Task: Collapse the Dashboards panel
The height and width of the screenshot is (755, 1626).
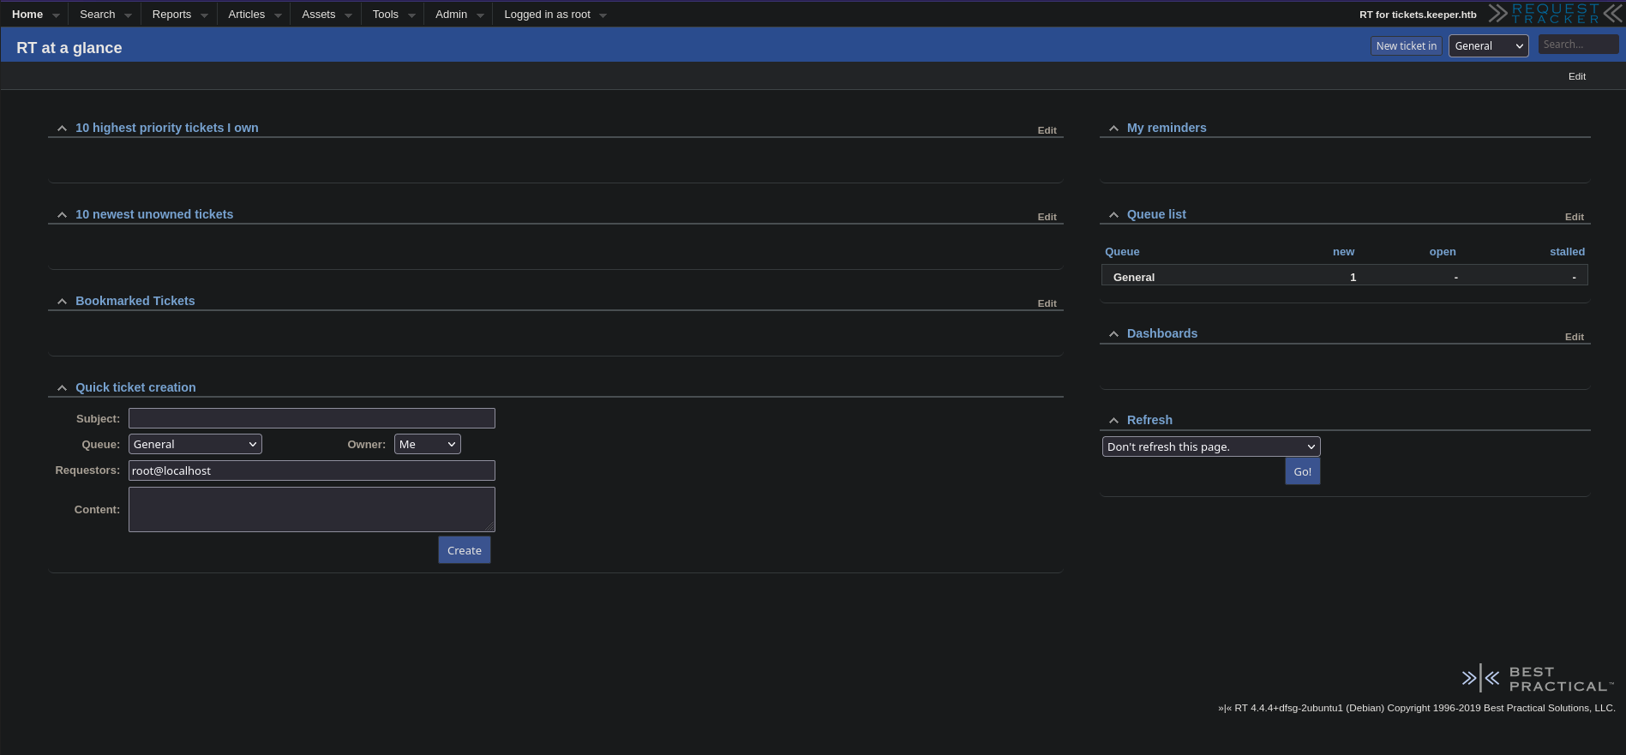Action: coord(1113,334)
